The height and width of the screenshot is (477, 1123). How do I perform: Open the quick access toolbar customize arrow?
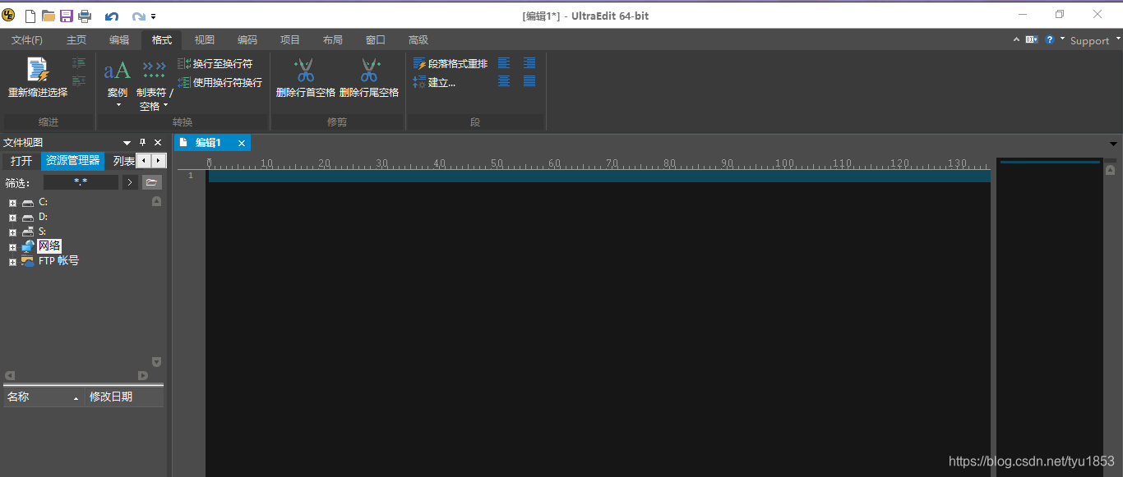click(153, 16)
